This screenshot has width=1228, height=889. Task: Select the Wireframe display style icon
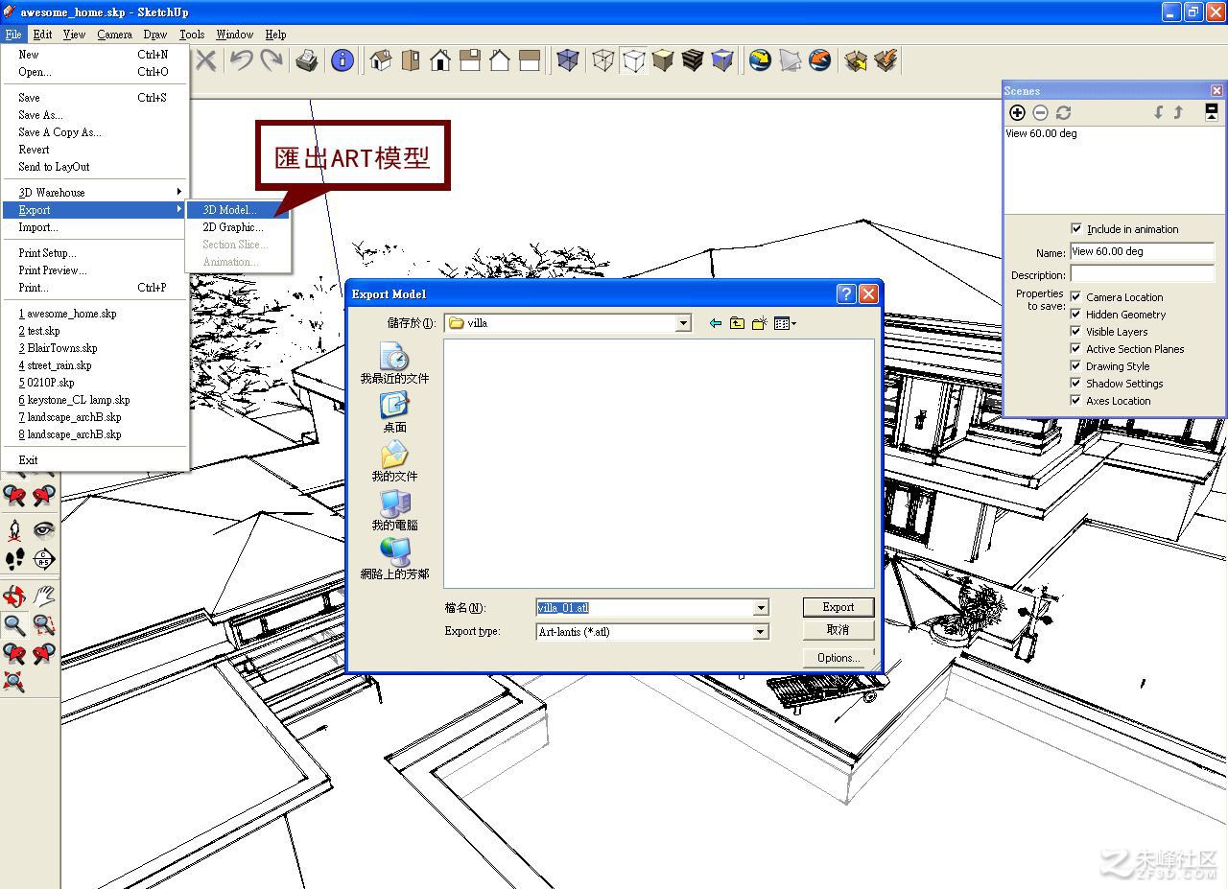pyautogui.click(x=602, y=60)
